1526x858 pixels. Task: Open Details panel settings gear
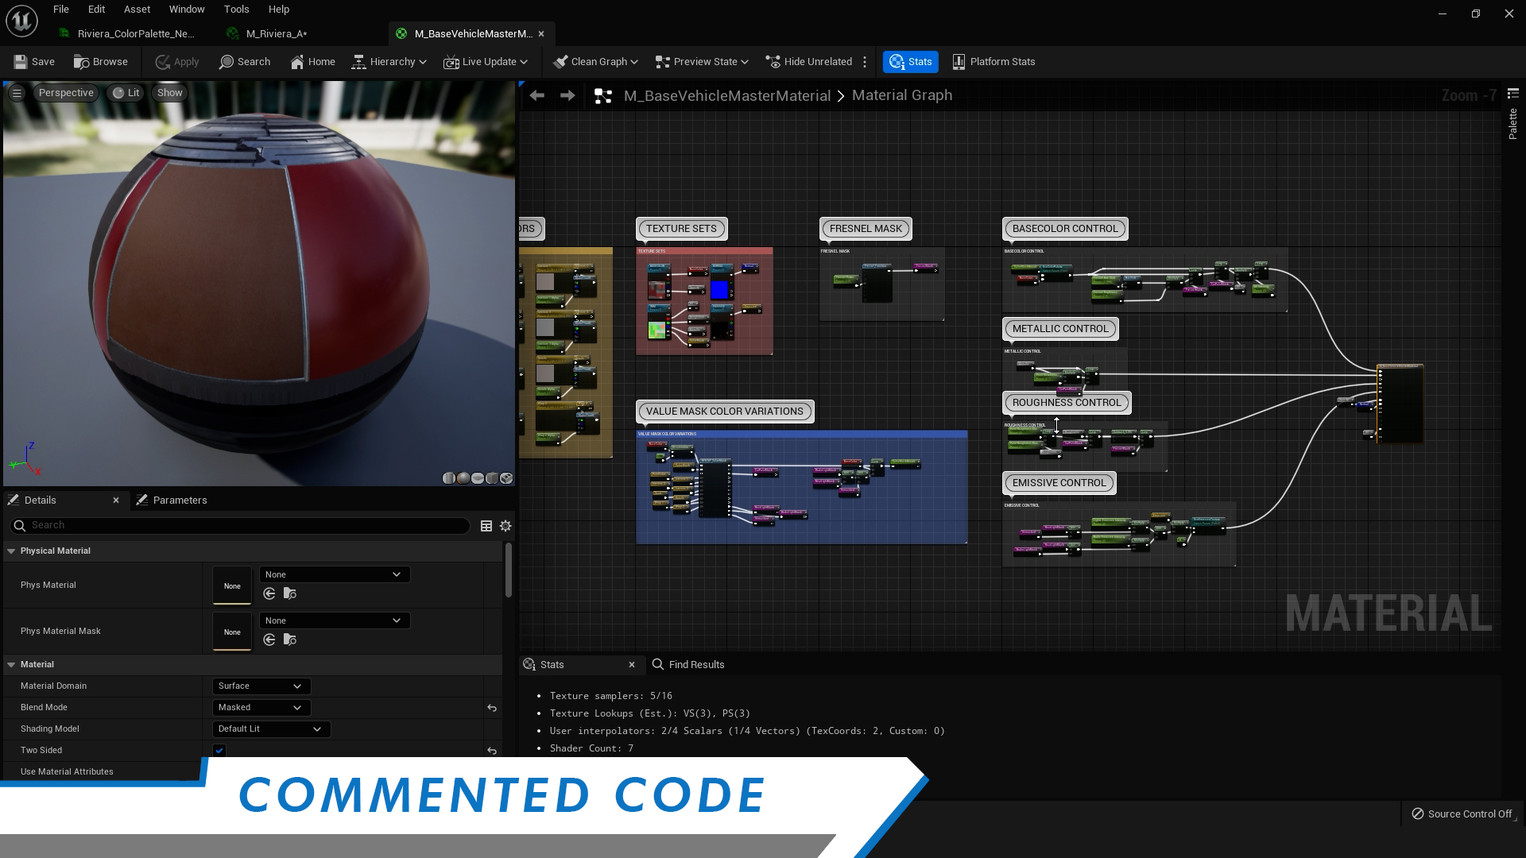[x=505, y=526]
